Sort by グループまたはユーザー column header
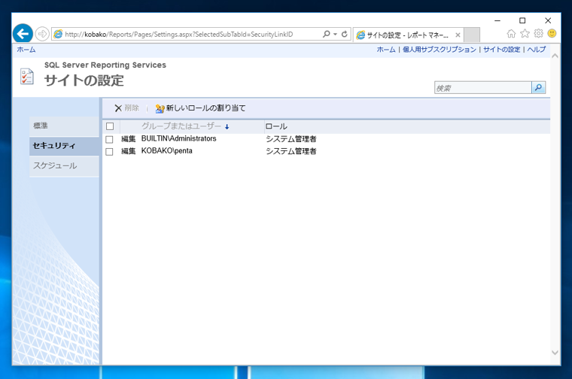Image resolution: width=572 pixels, height=379 pixels. point(181,126)
